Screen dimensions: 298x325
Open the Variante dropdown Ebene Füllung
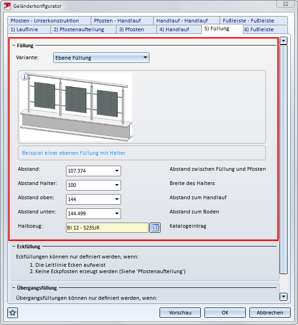pos(101,58)
